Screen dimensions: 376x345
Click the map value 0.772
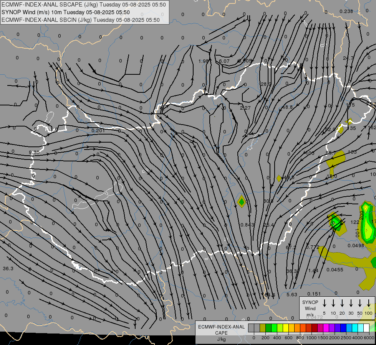point(313,247)
